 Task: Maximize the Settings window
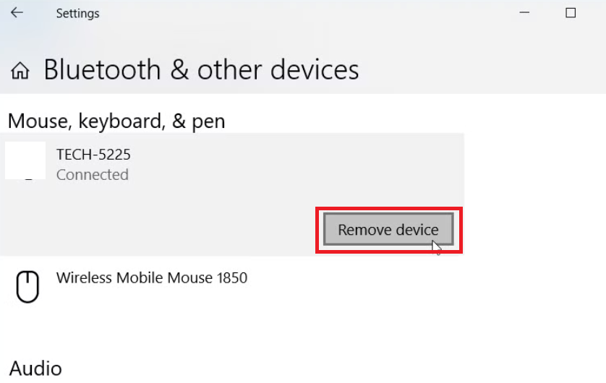point(571,13)
